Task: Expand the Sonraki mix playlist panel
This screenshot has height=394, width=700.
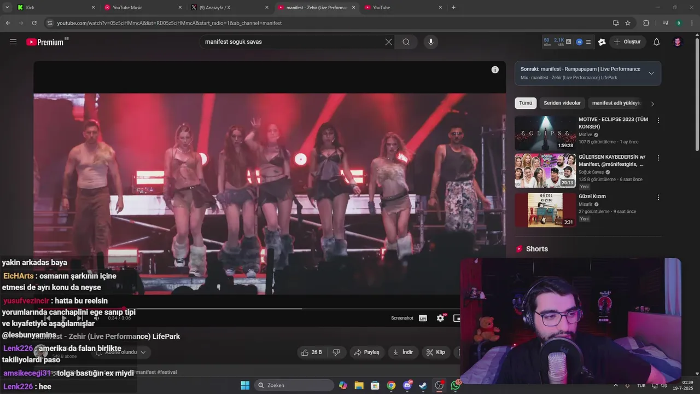Action: click(651, 73)
